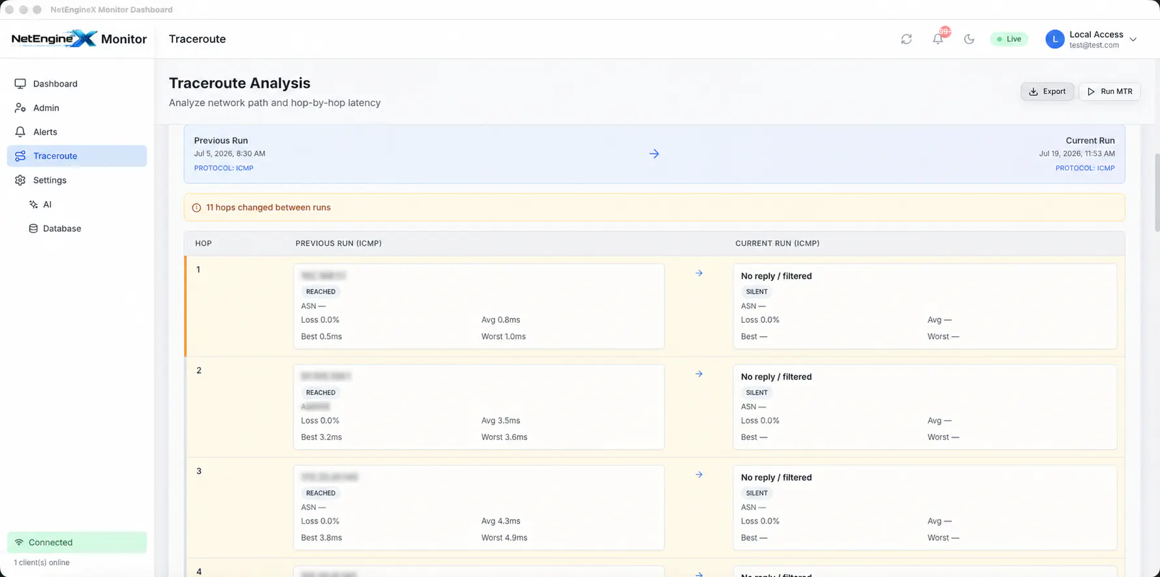This screenshot has width=1160, height=577.
Task: Click the REACHED badge in hop 2
Action: coord(320,392)
